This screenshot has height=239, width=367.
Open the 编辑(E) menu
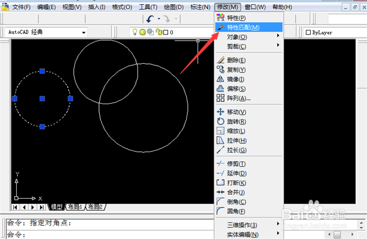pos(46,7)
